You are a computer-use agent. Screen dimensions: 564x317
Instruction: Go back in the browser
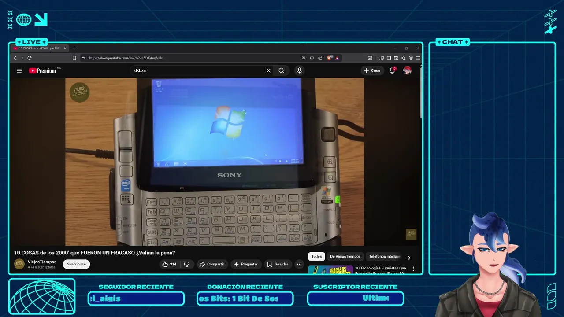[x=15, y=58]
